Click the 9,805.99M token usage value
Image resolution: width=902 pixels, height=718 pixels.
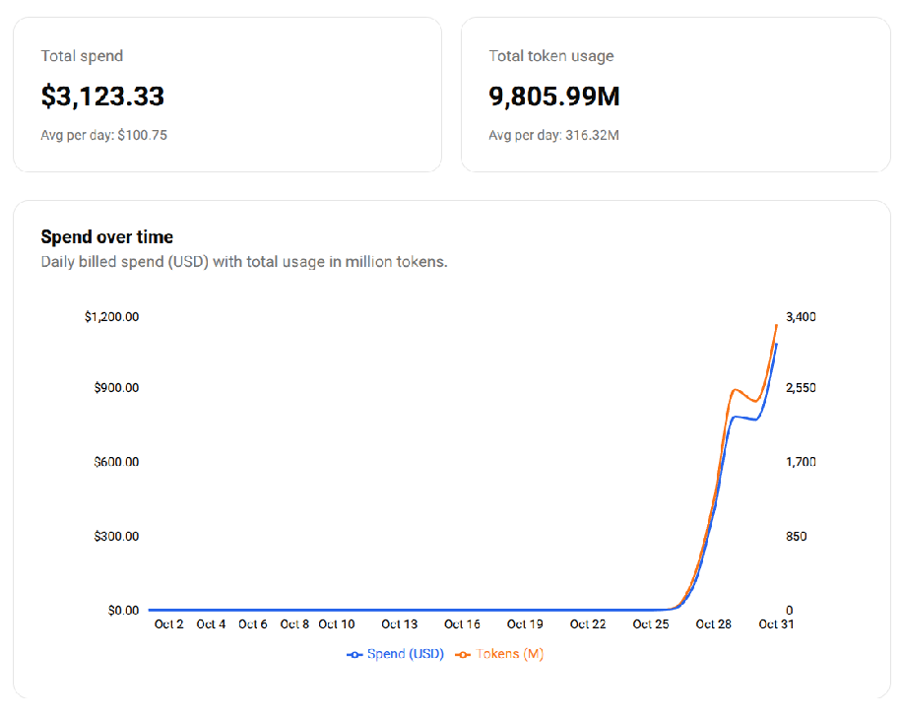tap(554, 97)
